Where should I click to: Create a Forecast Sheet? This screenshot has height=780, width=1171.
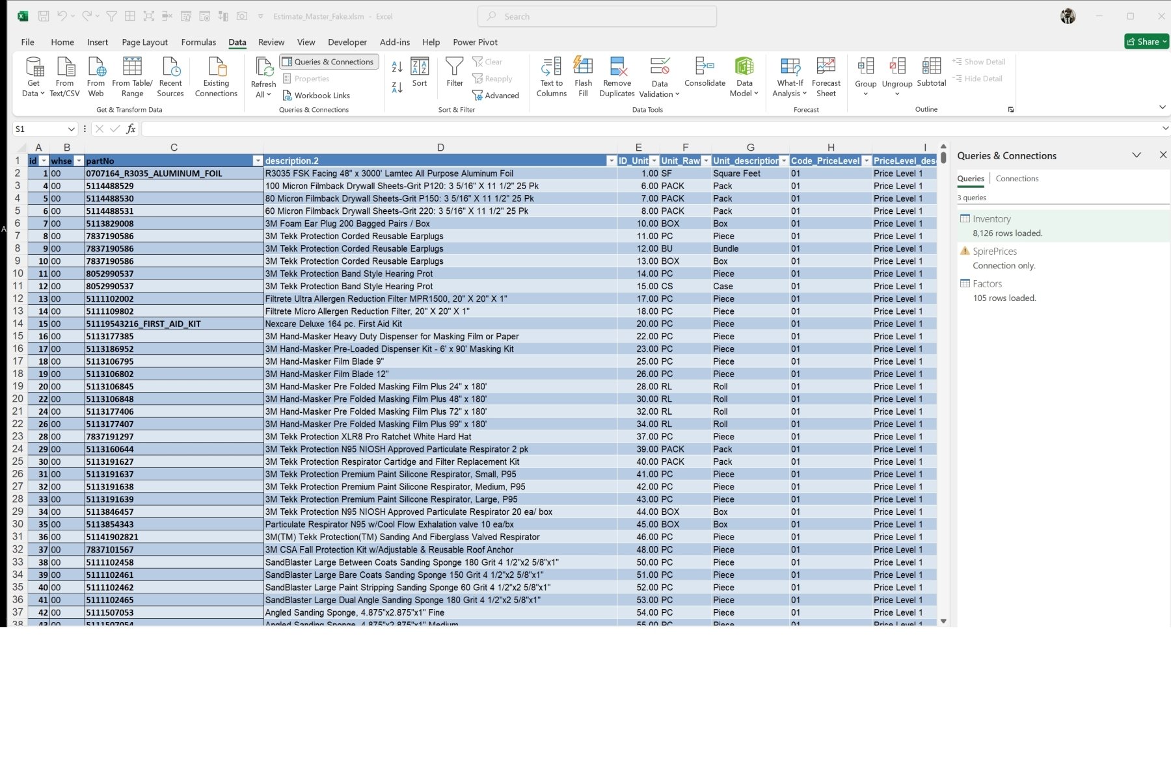(x=826, y=77)
